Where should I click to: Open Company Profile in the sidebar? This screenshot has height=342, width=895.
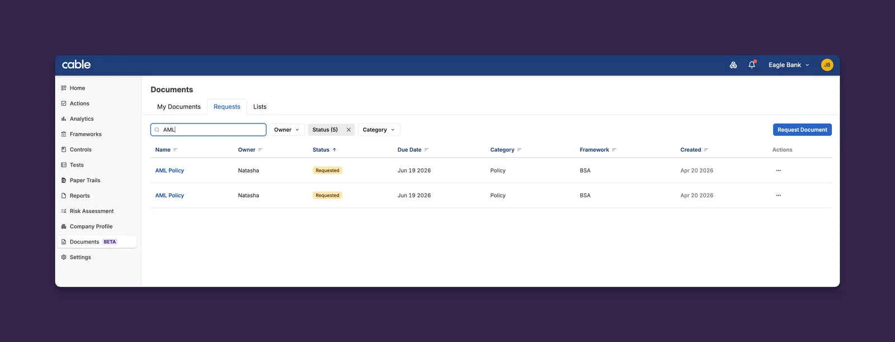point(97,226)
